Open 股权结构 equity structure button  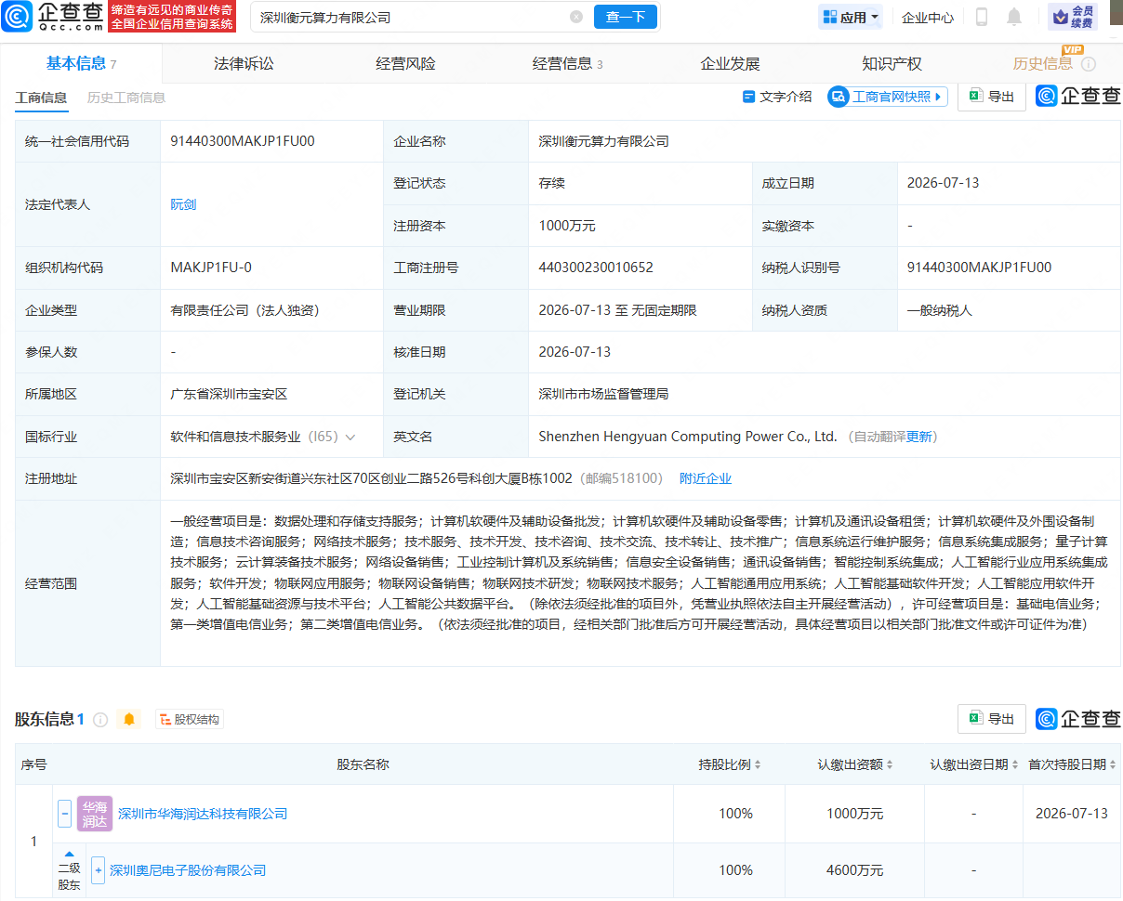coord(190,719)
